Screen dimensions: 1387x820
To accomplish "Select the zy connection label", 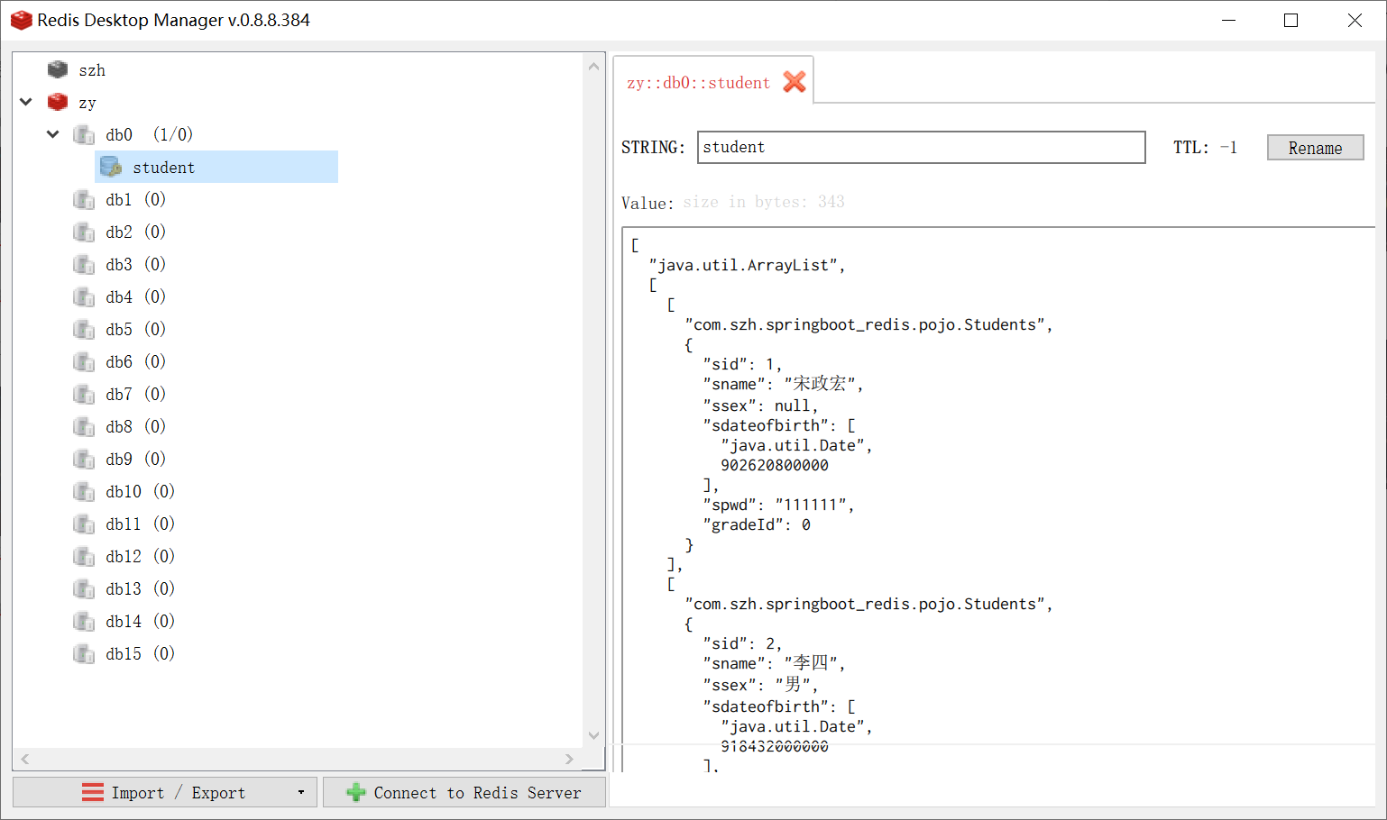I will [x=87, y=103].
